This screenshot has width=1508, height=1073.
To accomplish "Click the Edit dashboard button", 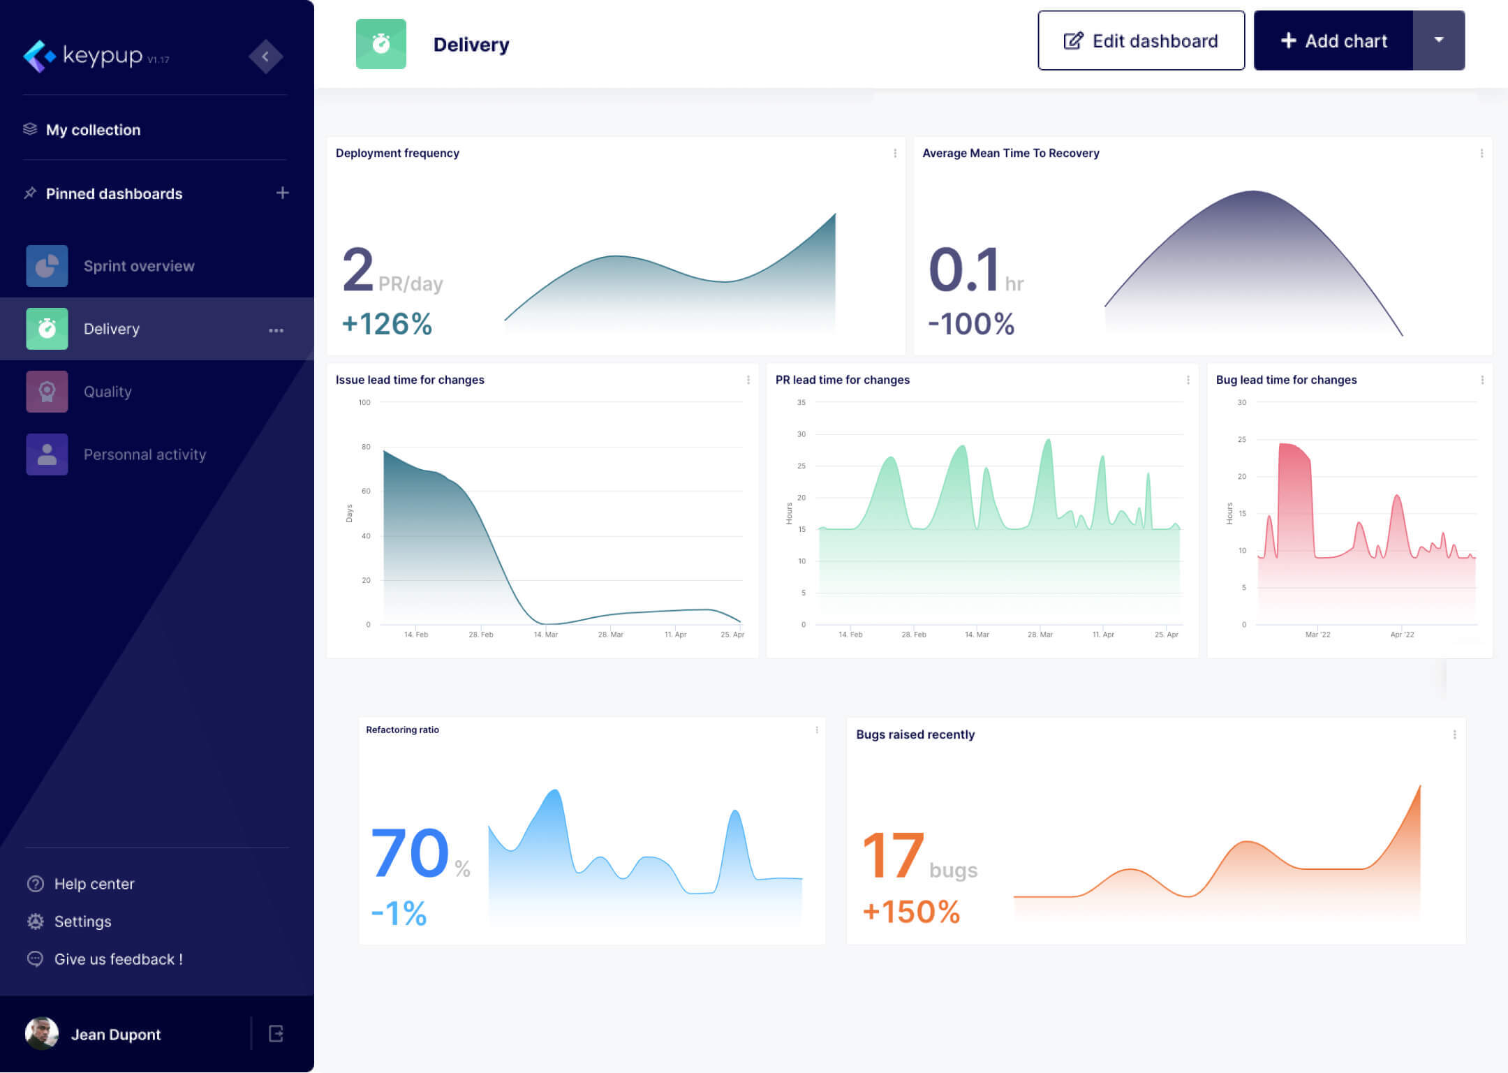I will pos(1141,40).
